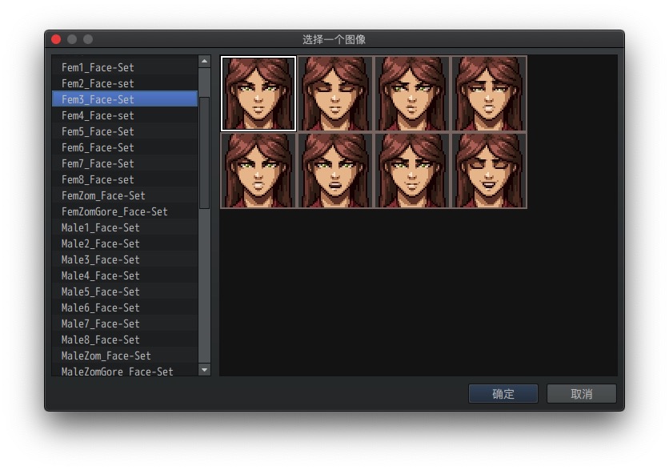Choose the third face in the top row
This screenshot has width=669, height=470.
[x=412, y=94]
